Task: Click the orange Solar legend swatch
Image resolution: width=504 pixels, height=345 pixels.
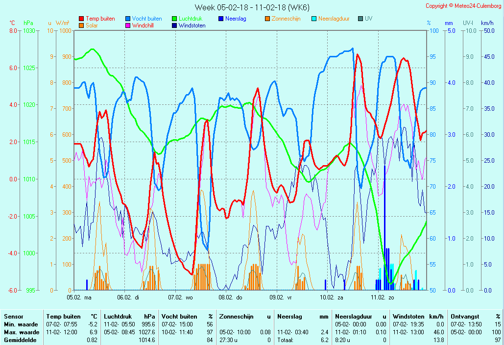Action: click(81, 25)
